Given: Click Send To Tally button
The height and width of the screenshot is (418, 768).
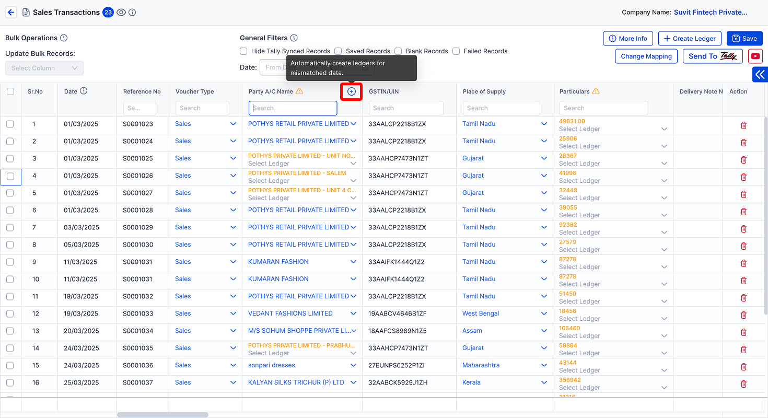Looking at the screenshot, I should tap(713, 56).
